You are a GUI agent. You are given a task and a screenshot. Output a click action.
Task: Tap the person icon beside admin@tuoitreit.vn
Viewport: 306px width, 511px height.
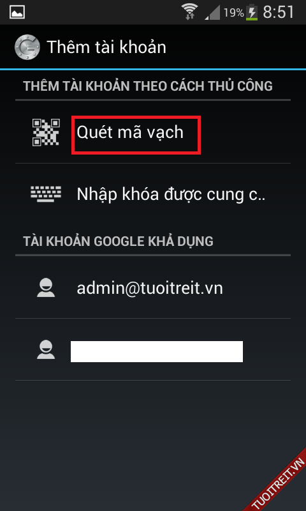point(46,288)
